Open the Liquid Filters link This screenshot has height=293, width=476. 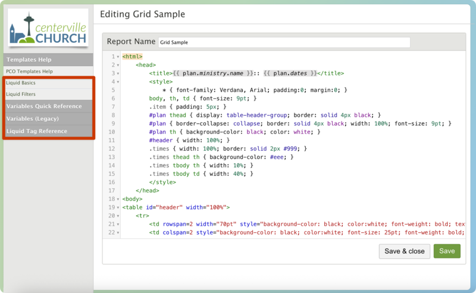point(21,94)
